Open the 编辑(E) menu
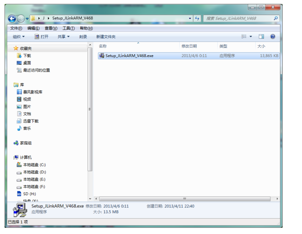 [x=33, y=28]
